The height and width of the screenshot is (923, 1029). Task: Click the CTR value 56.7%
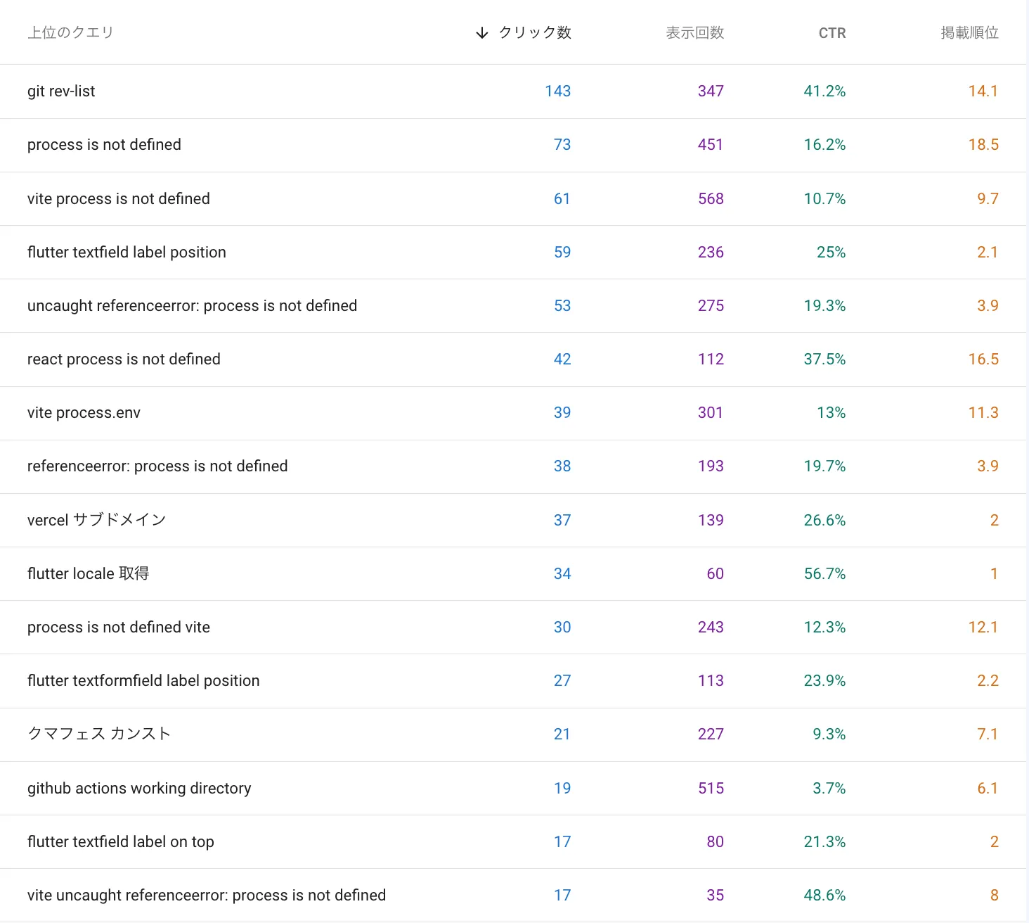824,573
